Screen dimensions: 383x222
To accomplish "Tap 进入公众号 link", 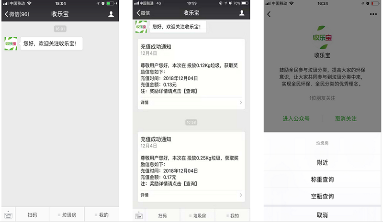I will coord(296,118).
